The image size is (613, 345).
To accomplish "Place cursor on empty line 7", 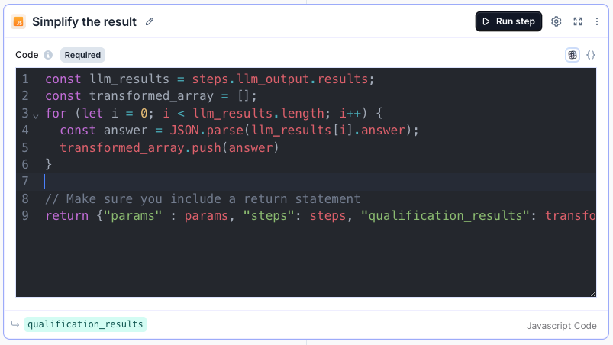I will [229, 181].
